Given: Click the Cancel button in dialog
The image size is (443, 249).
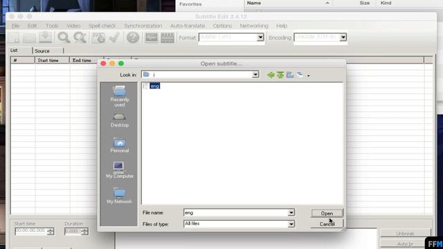Looking at the screenshot, I should pyautogui.click(x=327, y=224).
